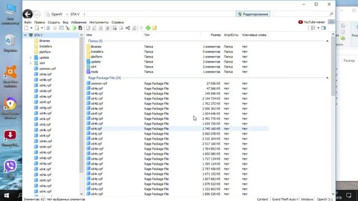Collapse the Rage Package File group
Viewport: 358px width, 201px height.
pos(327,78)
